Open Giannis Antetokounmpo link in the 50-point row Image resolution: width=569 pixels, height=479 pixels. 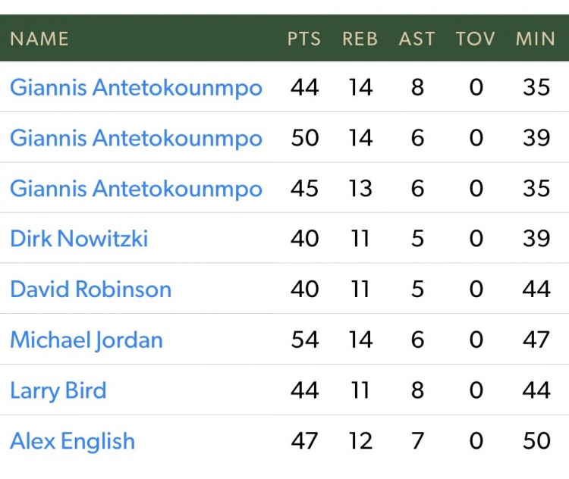pos(136,138)
